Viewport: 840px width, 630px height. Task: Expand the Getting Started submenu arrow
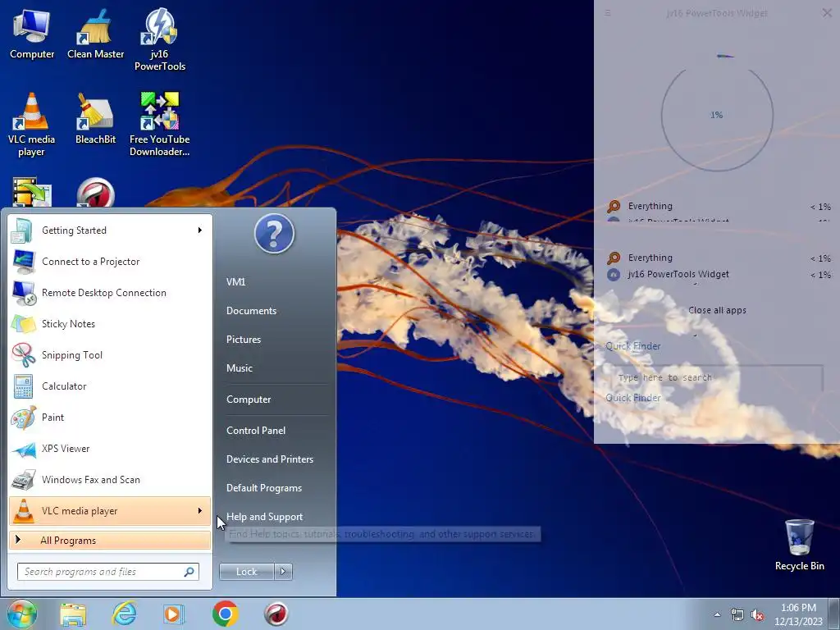[200, 231]
